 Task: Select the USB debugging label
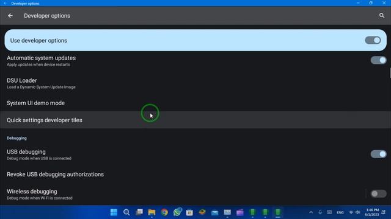[x=26, y=151]
